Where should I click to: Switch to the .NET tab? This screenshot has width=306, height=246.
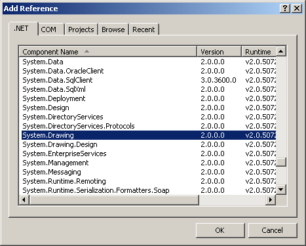point(24,28)
